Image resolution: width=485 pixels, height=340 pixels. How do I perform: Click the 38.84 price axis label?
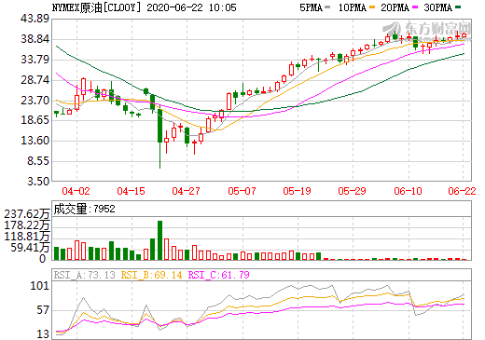35,39
